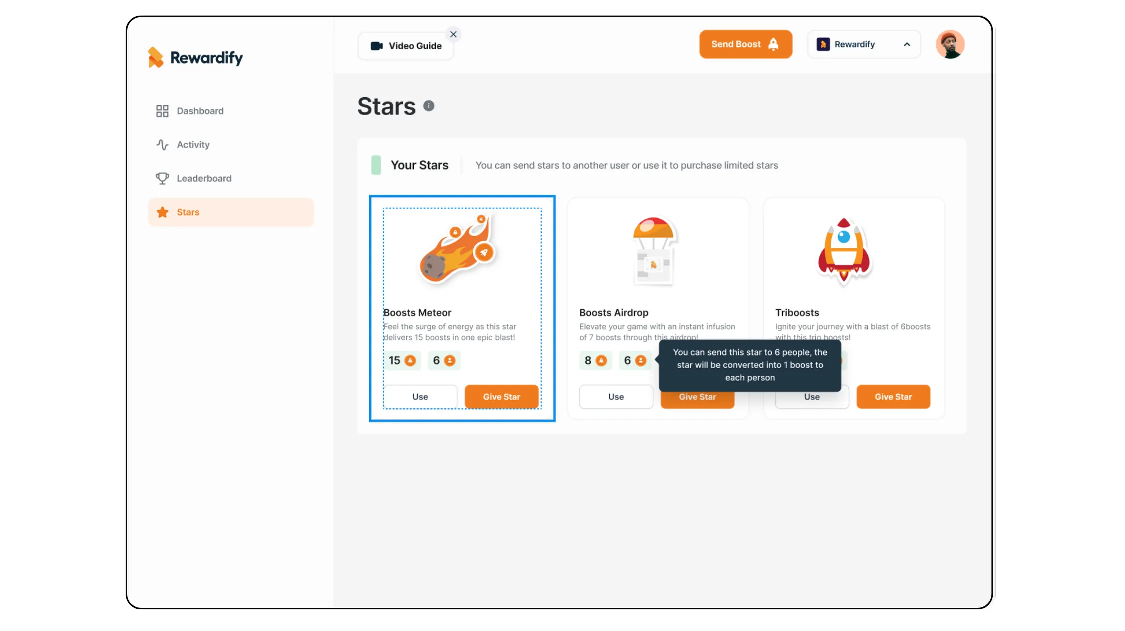Click the 6 people badge on Meteor
This screenshot has height=631, width=1125.
pos(444,360)
